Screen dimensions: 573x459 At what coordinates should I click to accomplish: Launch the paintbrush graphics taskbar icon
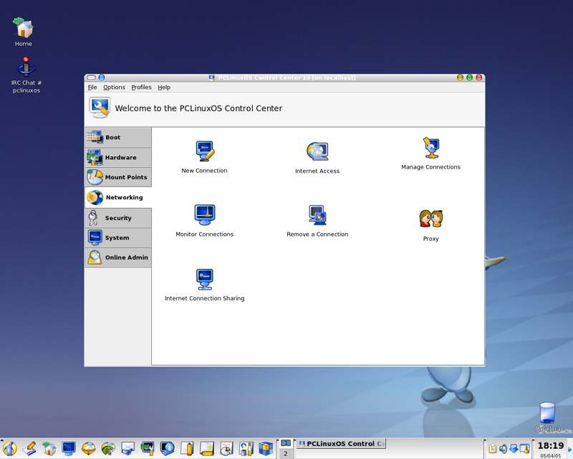click(246, 448)
